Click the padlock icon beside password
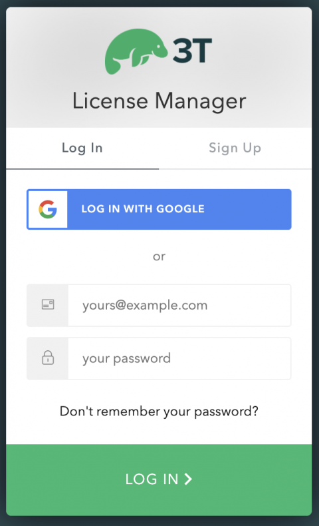Viewport: 319px width, 526px height. 48,358
